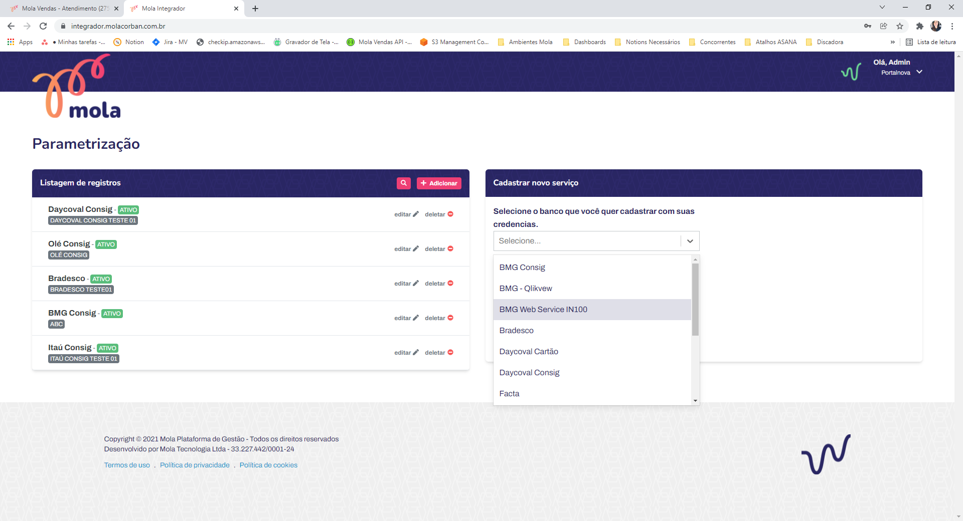This screenshot has width=963, height=521.
Task: Open Concorrentes bookmark folder
Action: tap(712, 42)
